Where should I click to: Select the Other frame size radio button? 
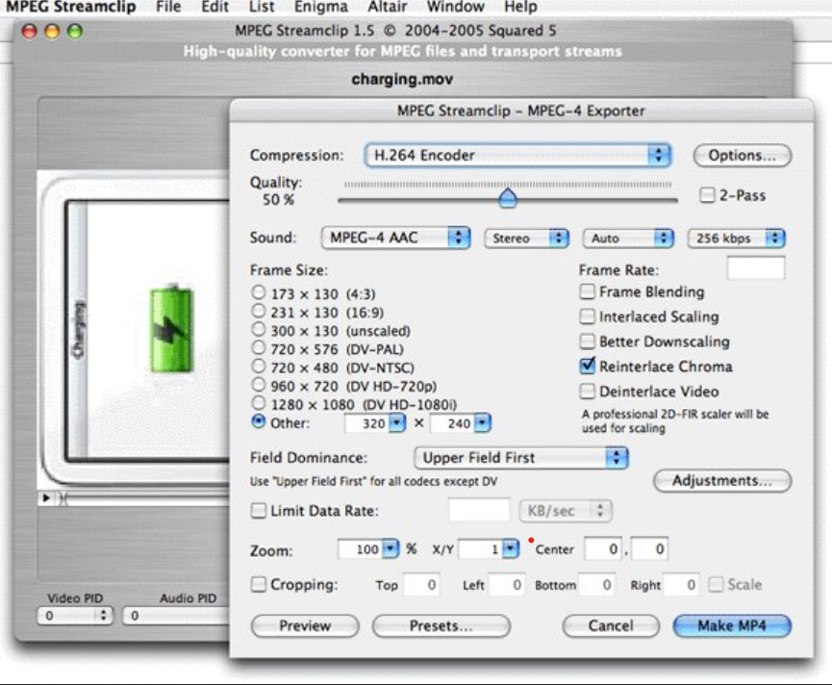(259, 421)
